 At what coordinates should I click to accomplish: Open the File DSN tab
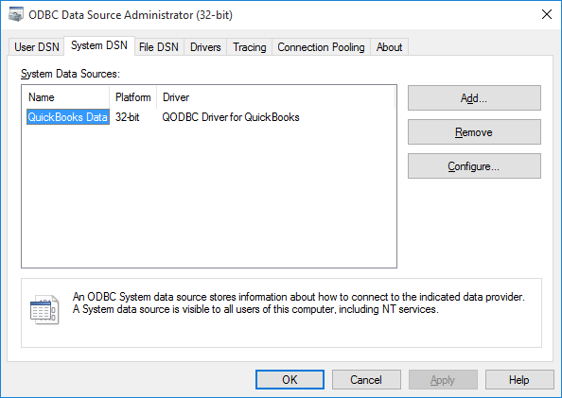159,47
